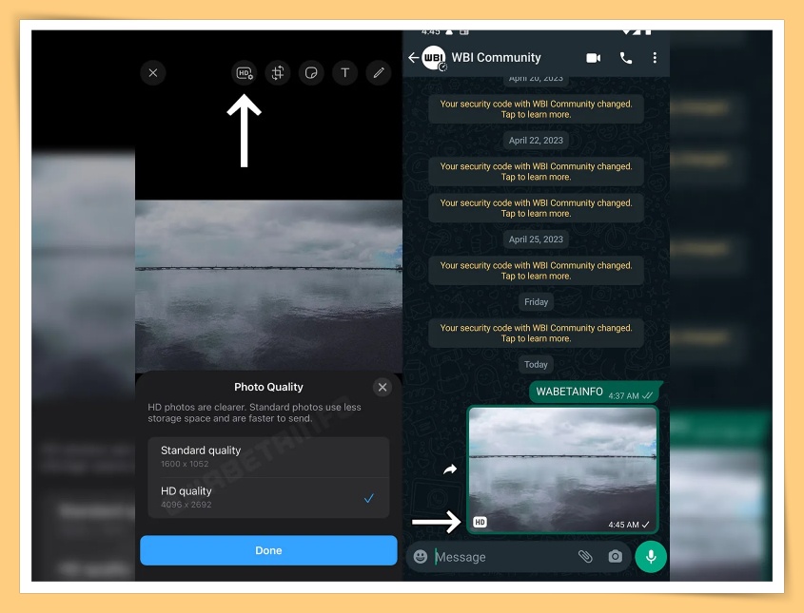Tap security code notice above April 22
Image resolution: width=804 pixels, height=613 pixels.
click(x=536, y=108)
